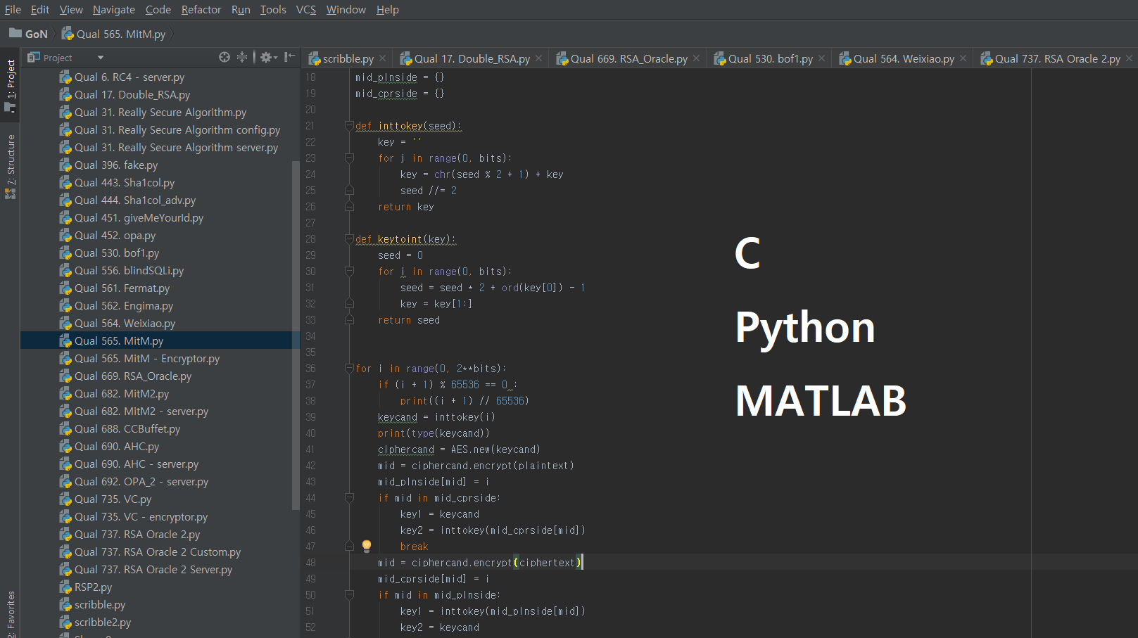
Task: Collapse the for j loop fold at line 23
Action: click(349, 158)
